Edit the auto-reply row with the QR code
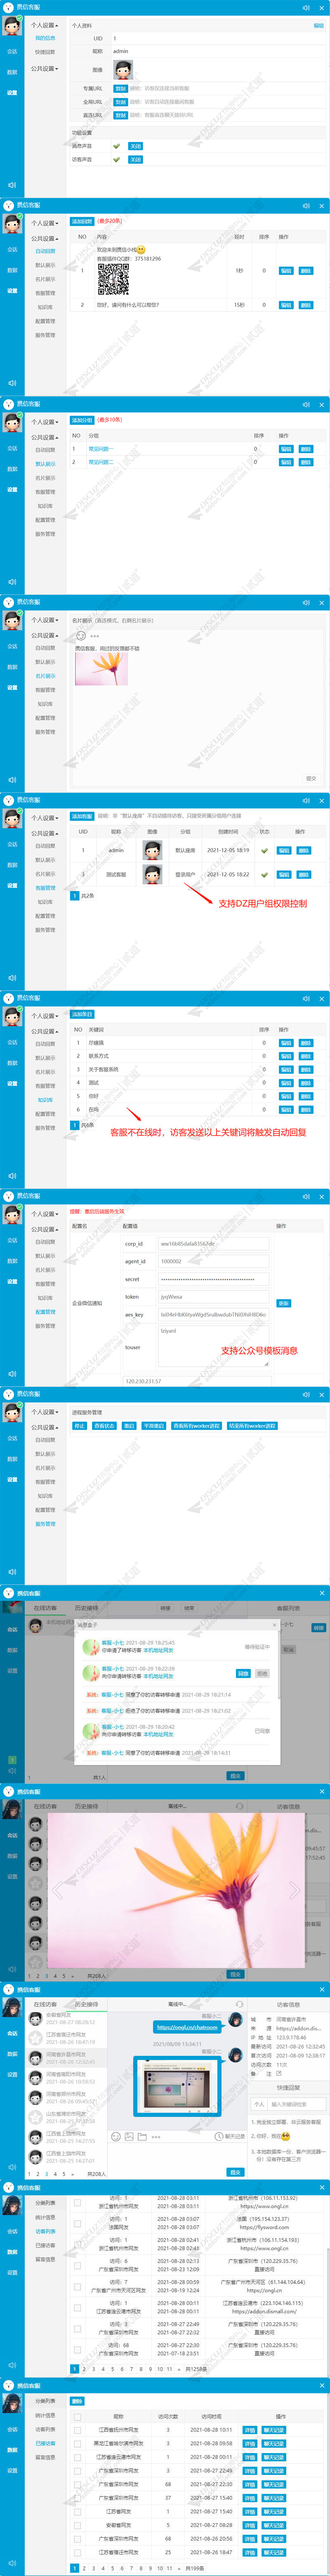Image resolution: width=330 pixels, height=2576 pixels. coord(285,270)
